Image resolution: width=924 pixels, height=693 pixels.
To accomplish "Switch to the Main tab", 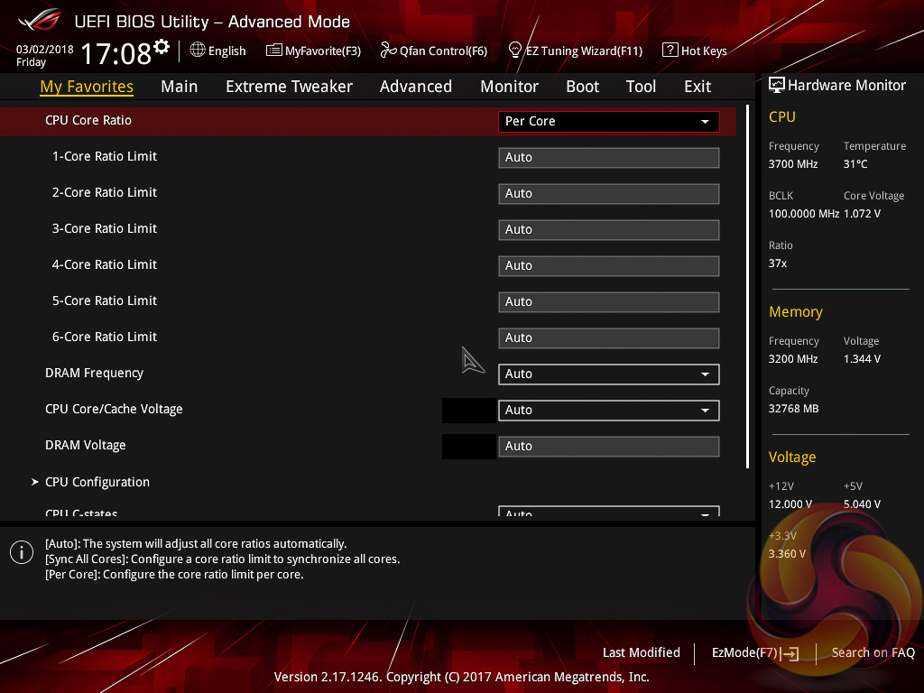I will point(180,87).
